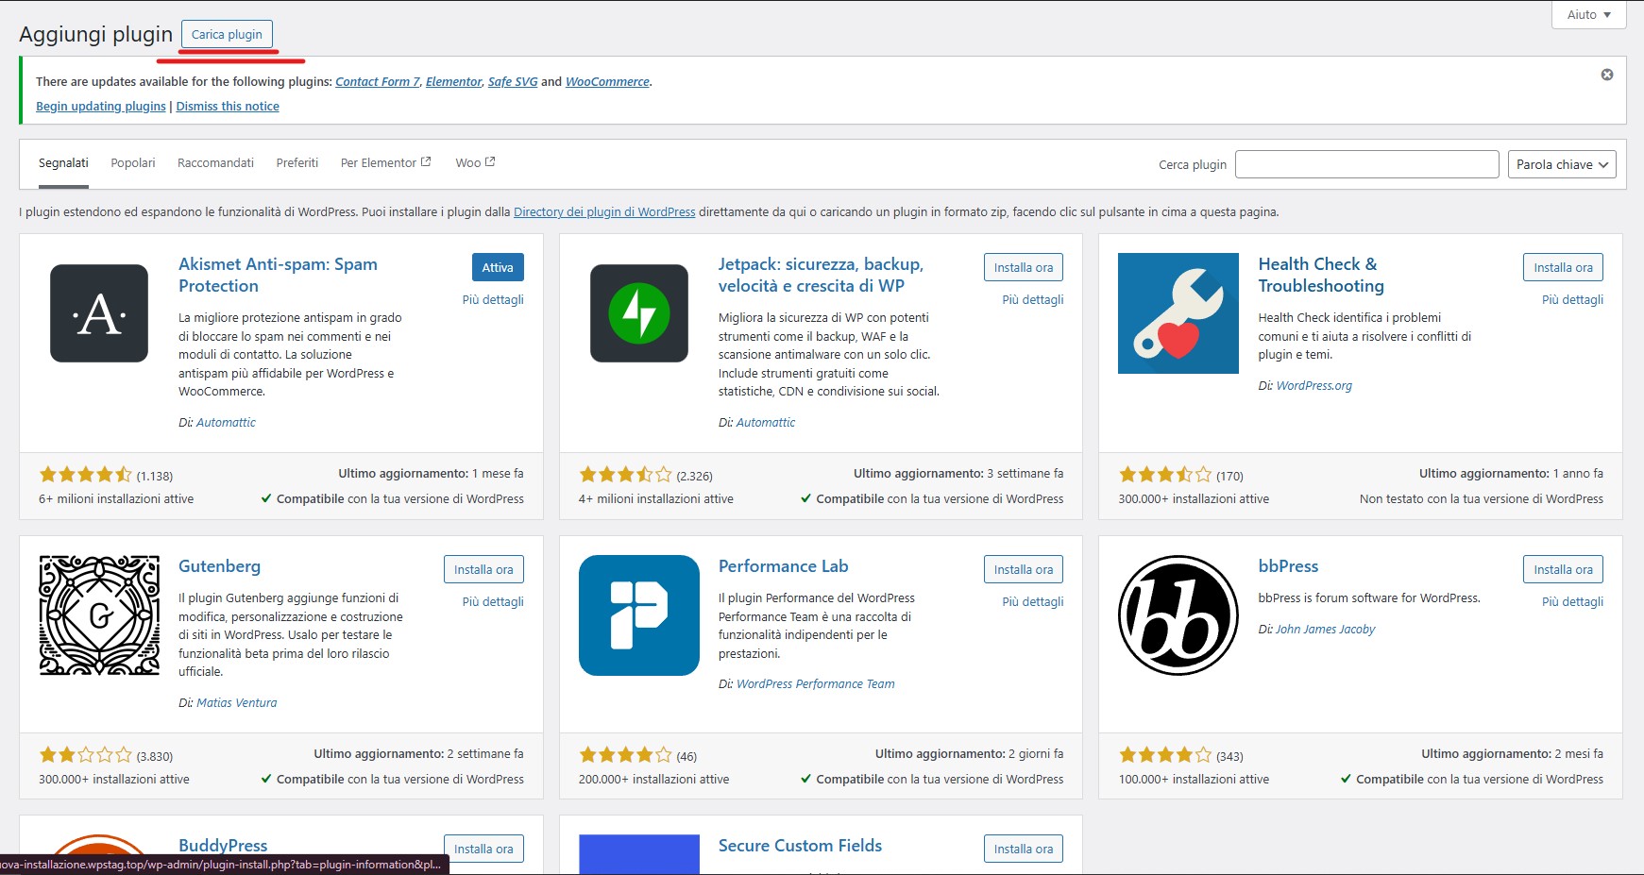Switch to the Raccomandati tab
The width and height of the screenshot is (1644, 875).
[x=215, y=163]
